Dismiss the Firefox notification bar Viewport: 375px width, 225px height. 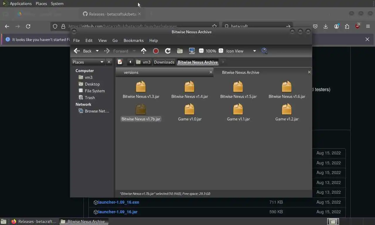[x=367, y=39]
